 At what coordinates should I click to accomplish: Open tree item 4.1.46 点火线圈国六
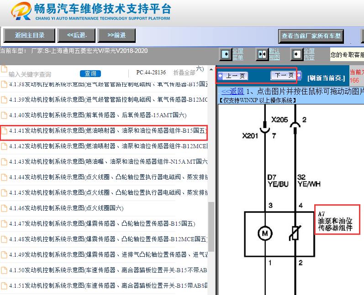pyautogui.click(x=66, y=208)
